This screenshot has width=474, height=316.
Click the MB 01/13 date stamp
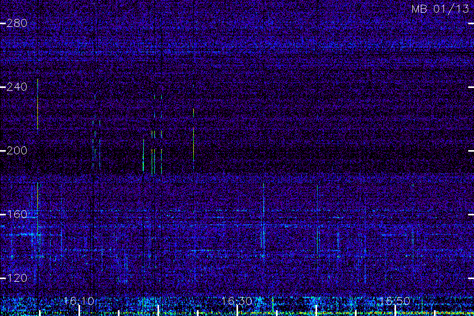tap(440, 9)
